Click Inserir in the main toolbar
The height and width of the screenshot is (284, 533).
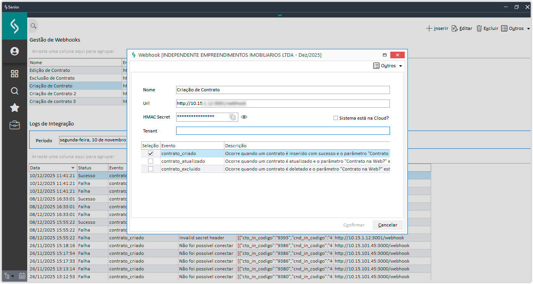pyautogui.click(x=437, y=28)
